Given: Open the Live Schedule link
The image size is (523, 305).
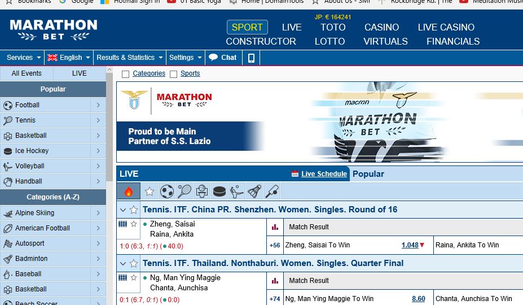Looking at the screenshot, I should point(324,174).
